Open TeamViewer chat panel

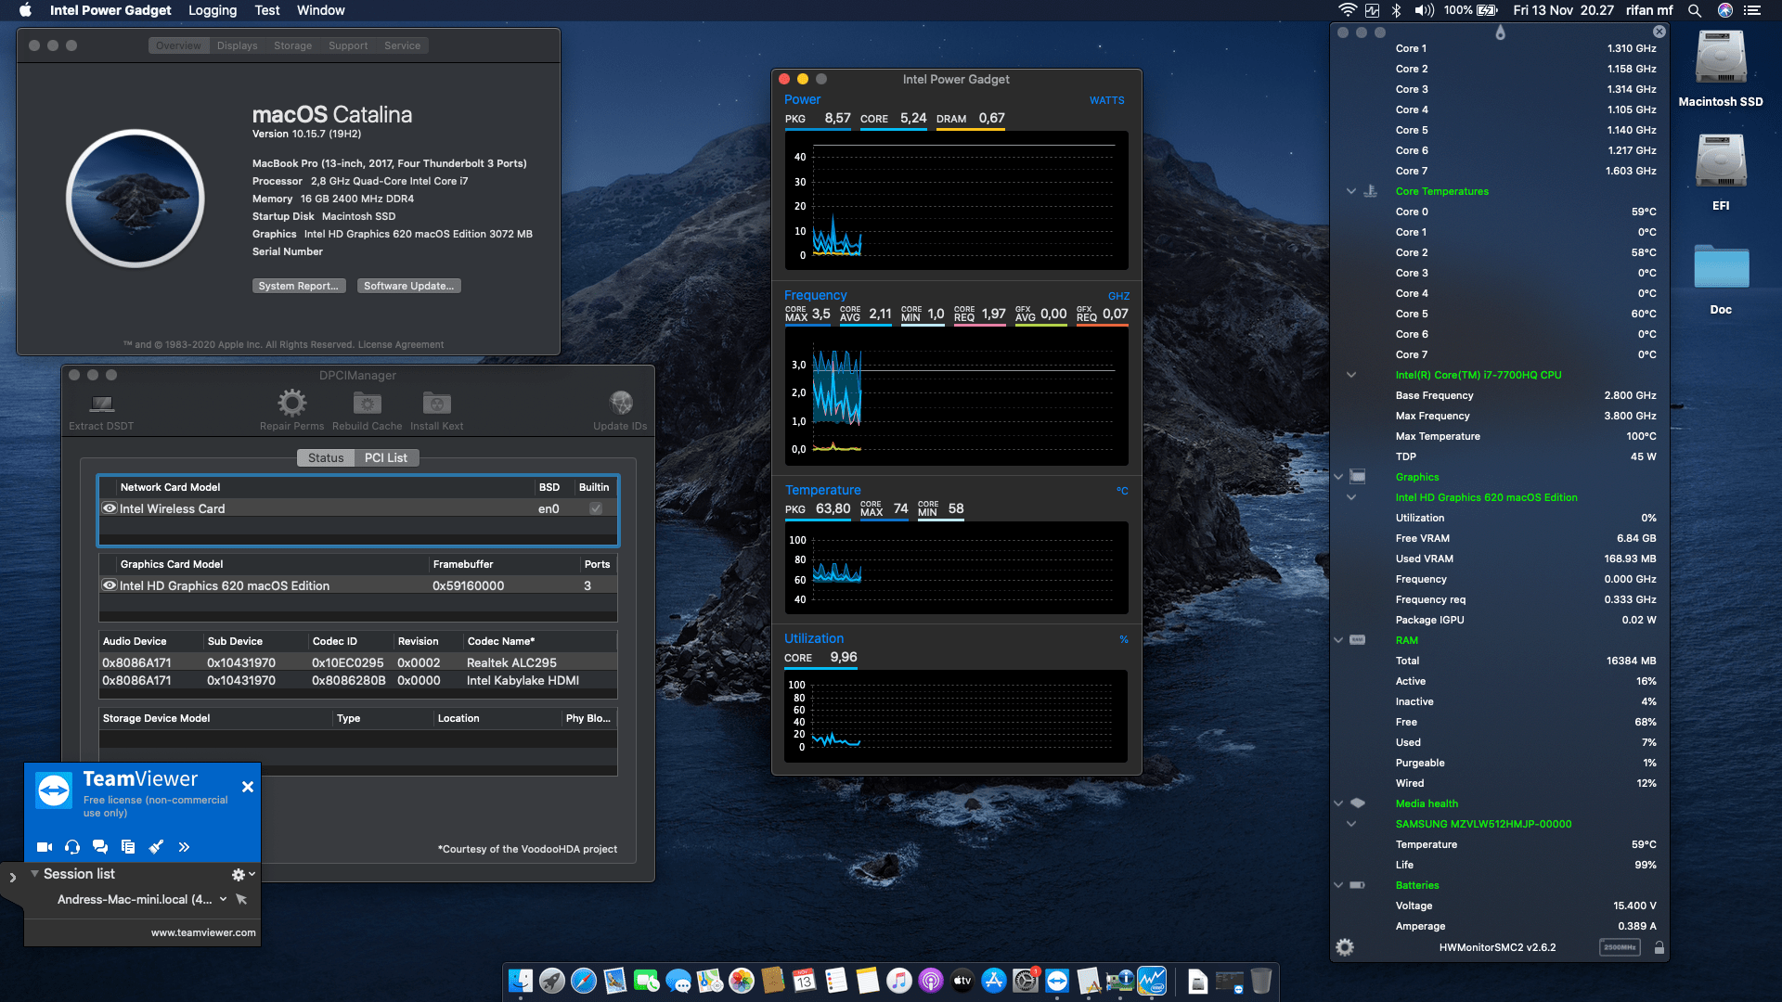(99, 846)
